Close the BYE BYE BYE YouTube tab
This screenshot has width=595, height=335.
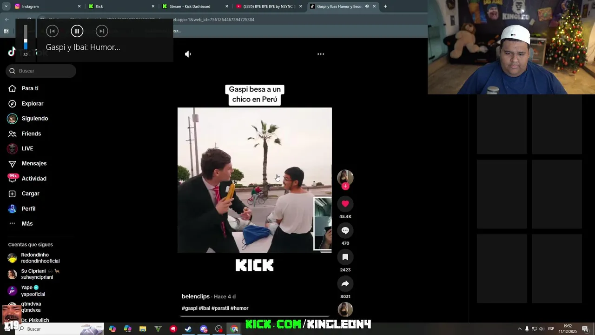(300, 7)
